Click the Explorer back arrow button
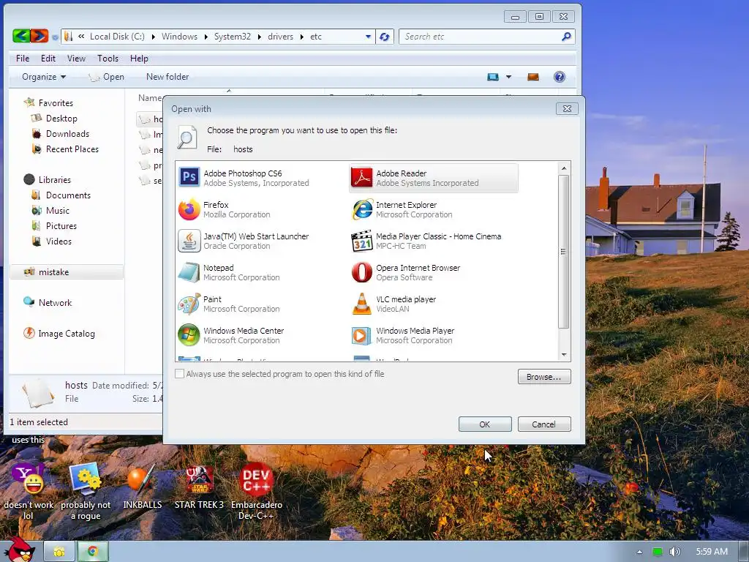 [x=21, y=36]
